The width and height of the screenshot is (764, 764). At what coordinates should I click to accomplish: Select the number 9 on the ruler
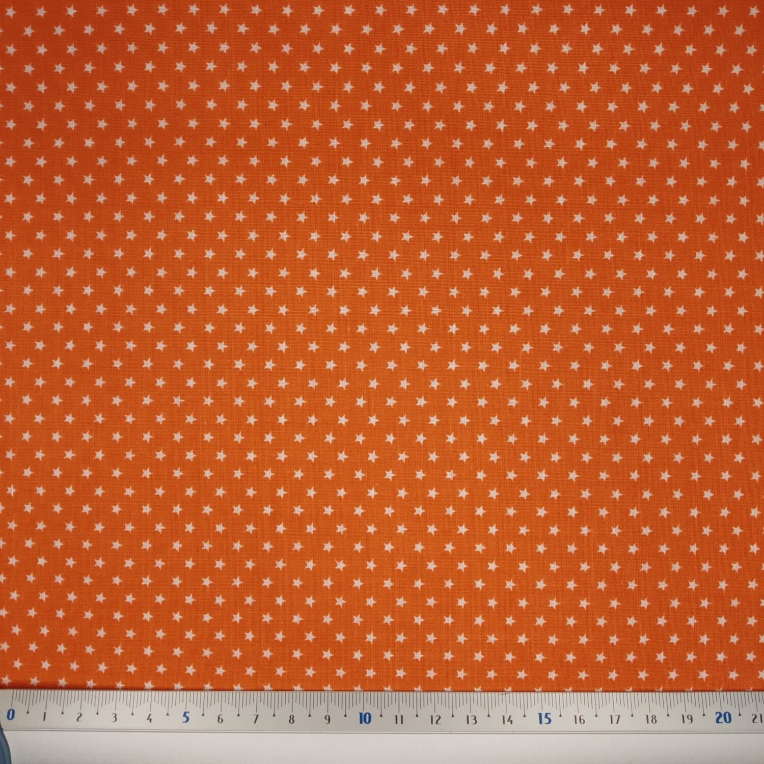pos(327,720)
